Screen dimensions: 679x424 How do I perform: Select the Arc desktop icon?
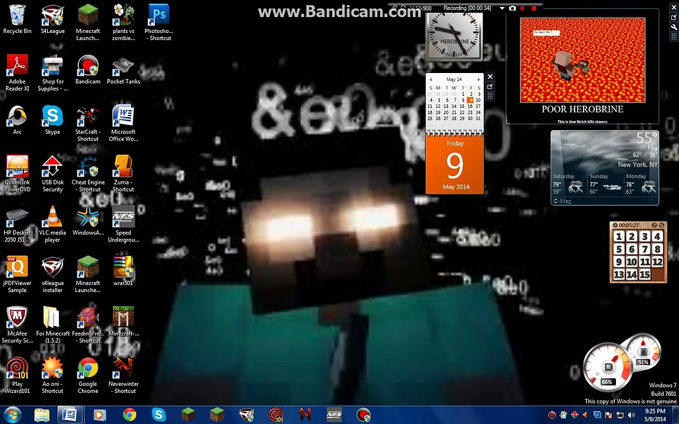(x=17, y=120)
